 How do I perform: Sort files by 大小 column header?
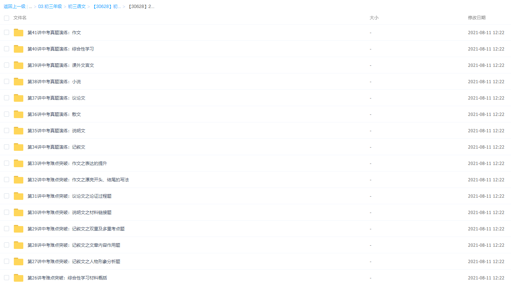374,18
